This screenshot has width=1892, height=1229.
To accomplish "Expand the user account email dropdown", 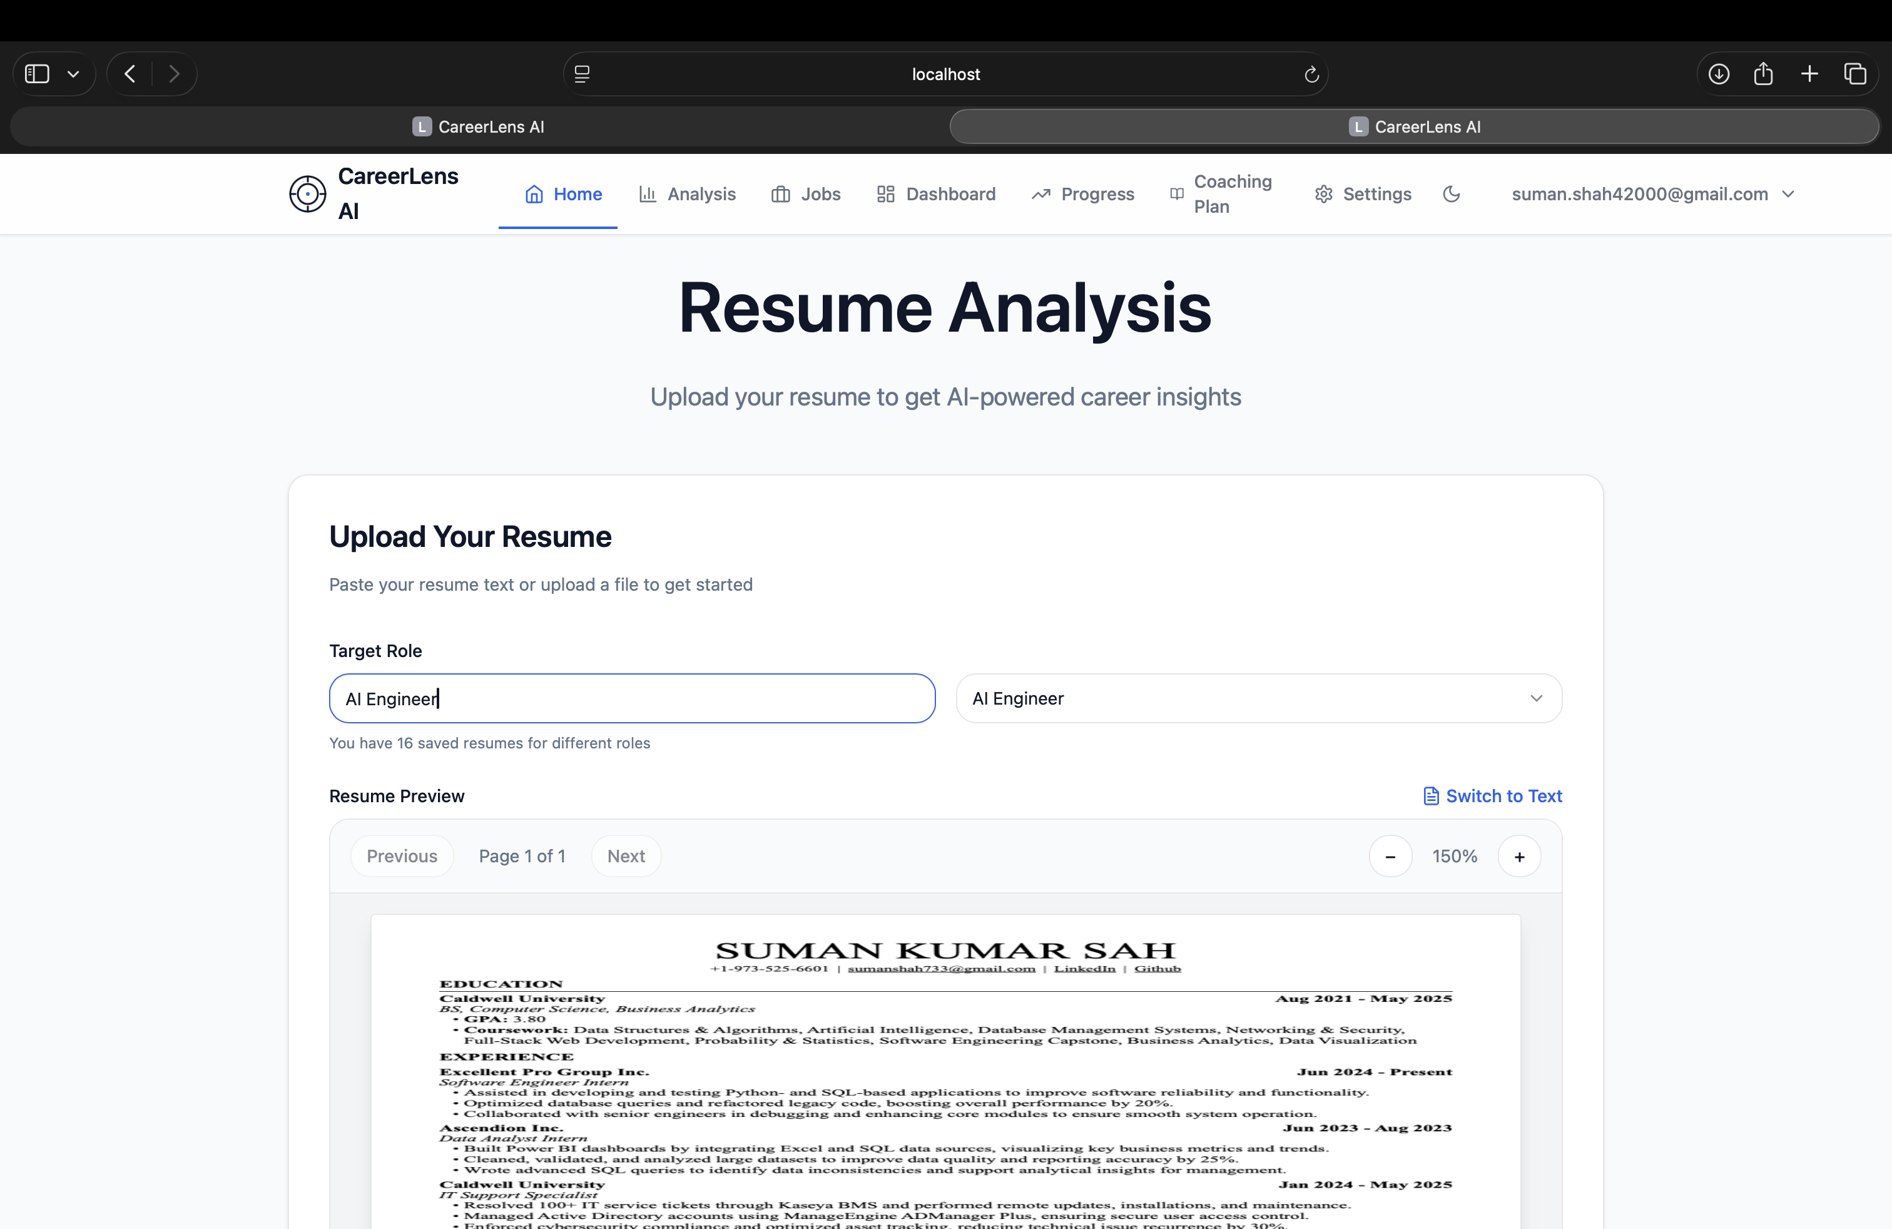I will click(1652, 194).
